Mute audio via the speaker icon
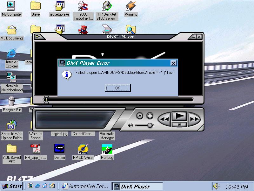 pos(130,125)
